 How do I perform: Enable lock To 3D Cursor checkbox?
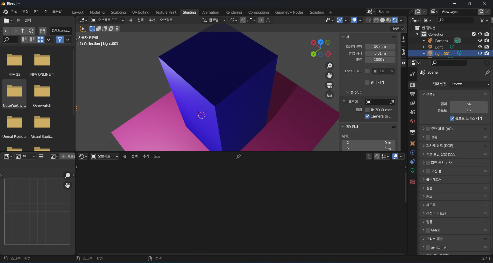[x=367, y=110]
